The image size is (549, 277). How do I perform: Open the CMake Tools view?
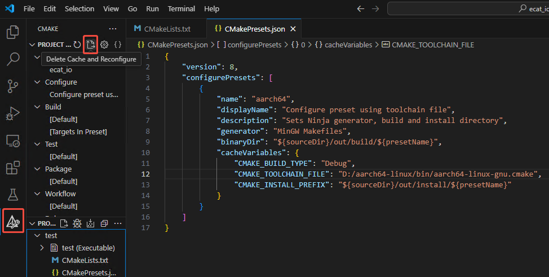pos(13,222)
